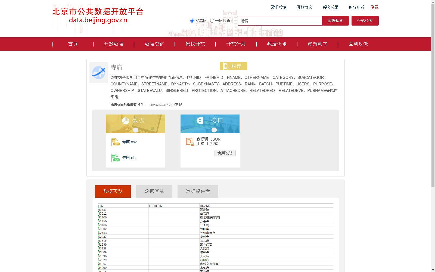Click the cell 柏林寺
Screen dimensions: 435x272
204,252
